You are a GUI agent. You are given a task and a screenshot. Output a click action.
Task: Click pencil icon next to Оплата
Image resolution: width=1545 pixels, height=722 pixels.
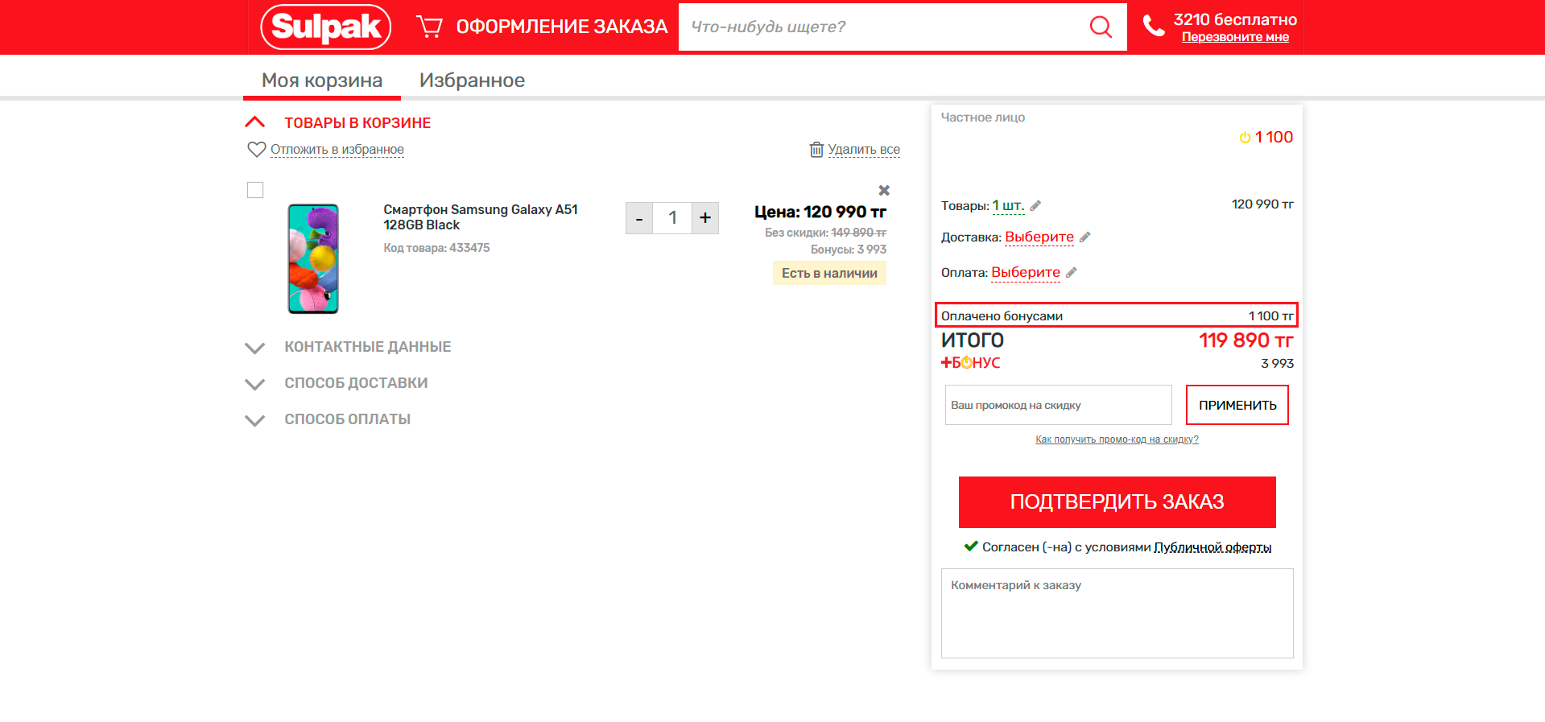[x=1071, y=273]
